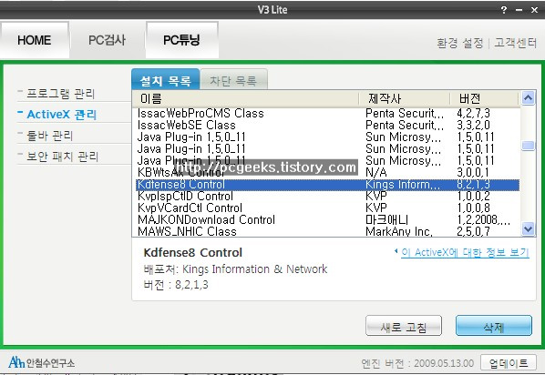The height and width of the screenshot is (375, 545).
Task: Click the 새로 고침 refresh button
Action: (404, 326)
